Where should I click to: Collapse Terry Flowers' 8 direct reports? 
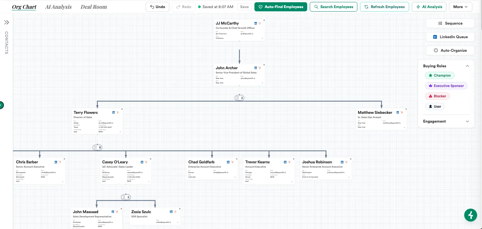pos(97,147)
